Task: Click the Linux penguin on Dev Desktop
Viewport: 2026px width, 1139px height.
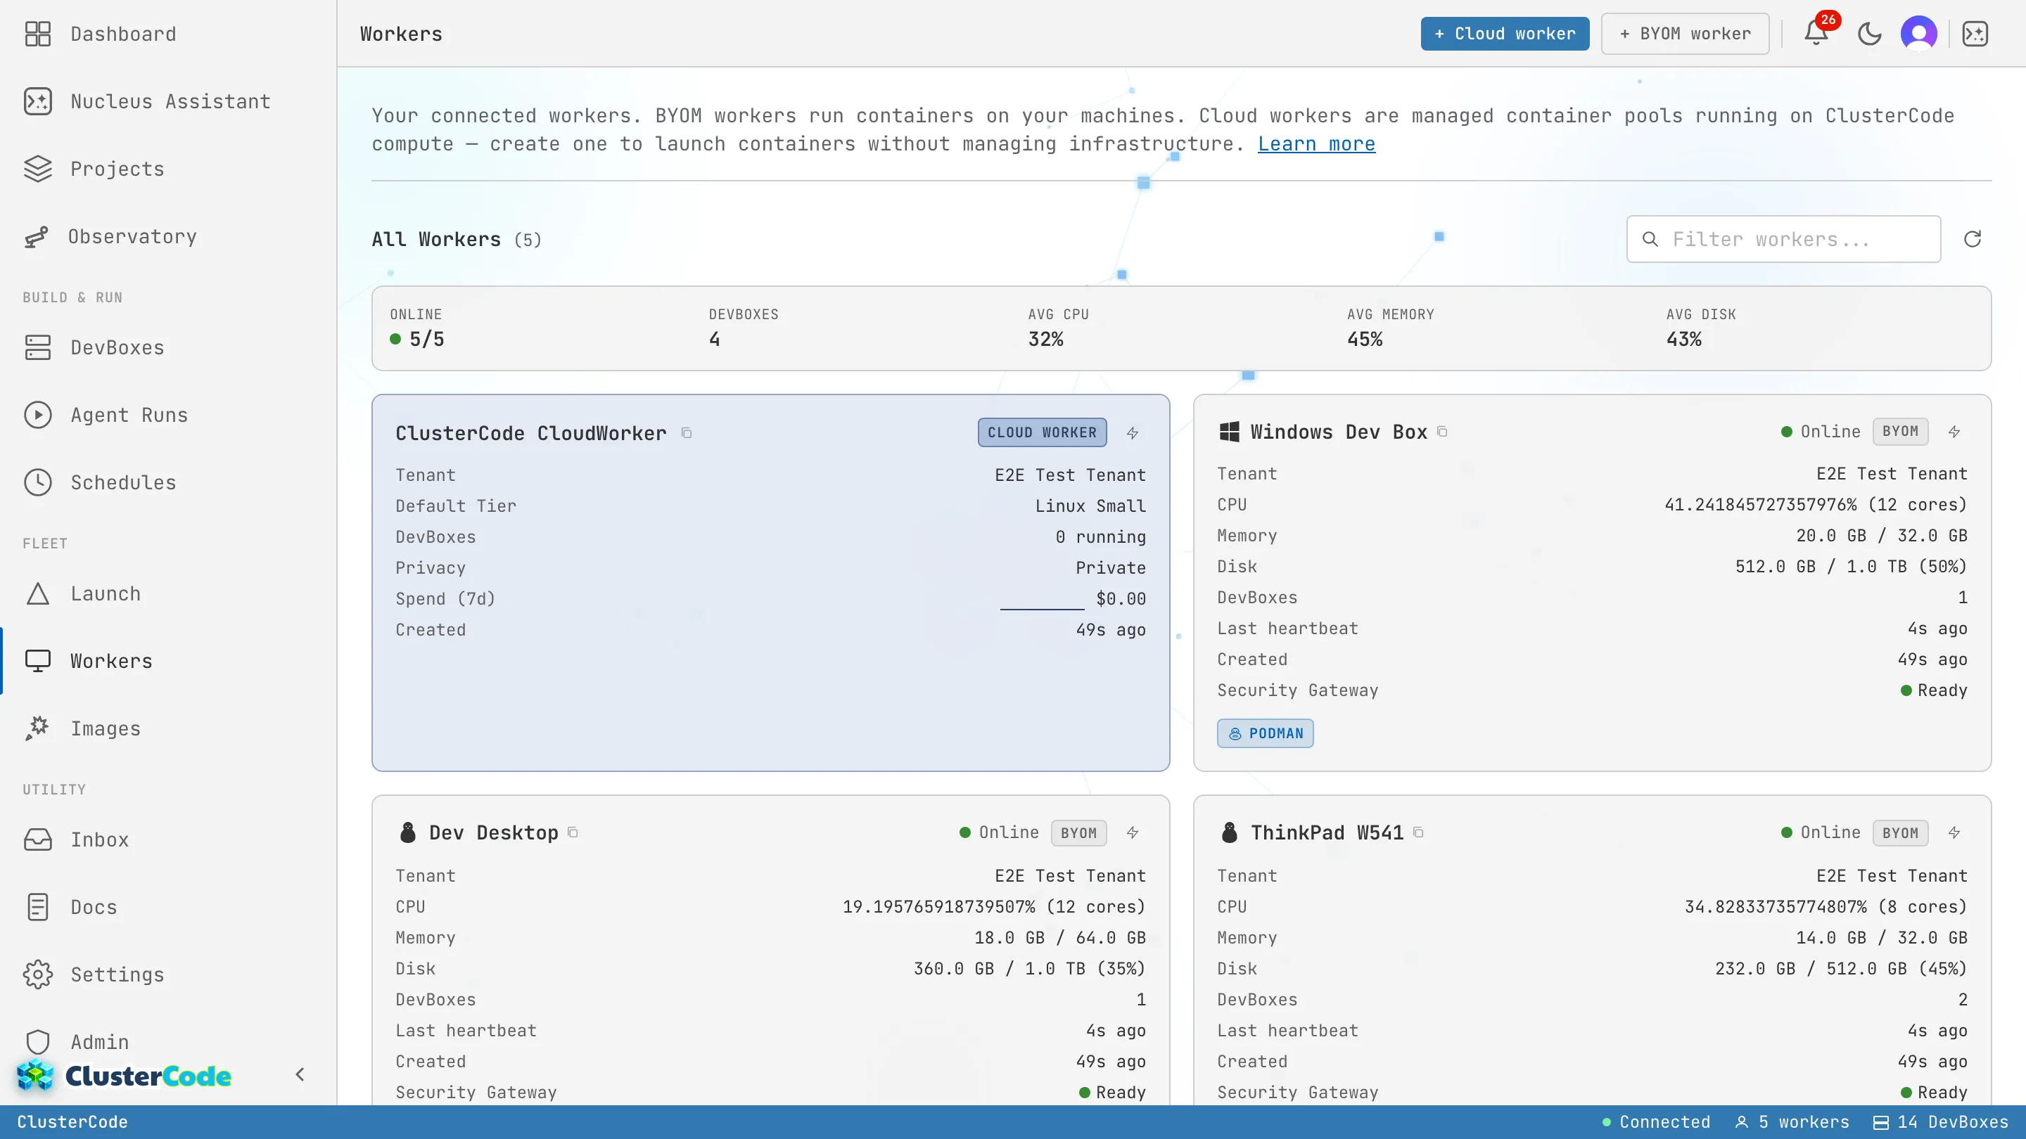Action: click(x=407, y=832)
